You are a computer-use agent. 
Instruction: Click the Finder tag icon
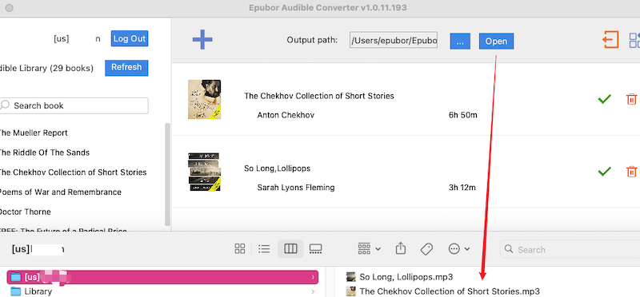pyautogui.click(x=426, y=249)
